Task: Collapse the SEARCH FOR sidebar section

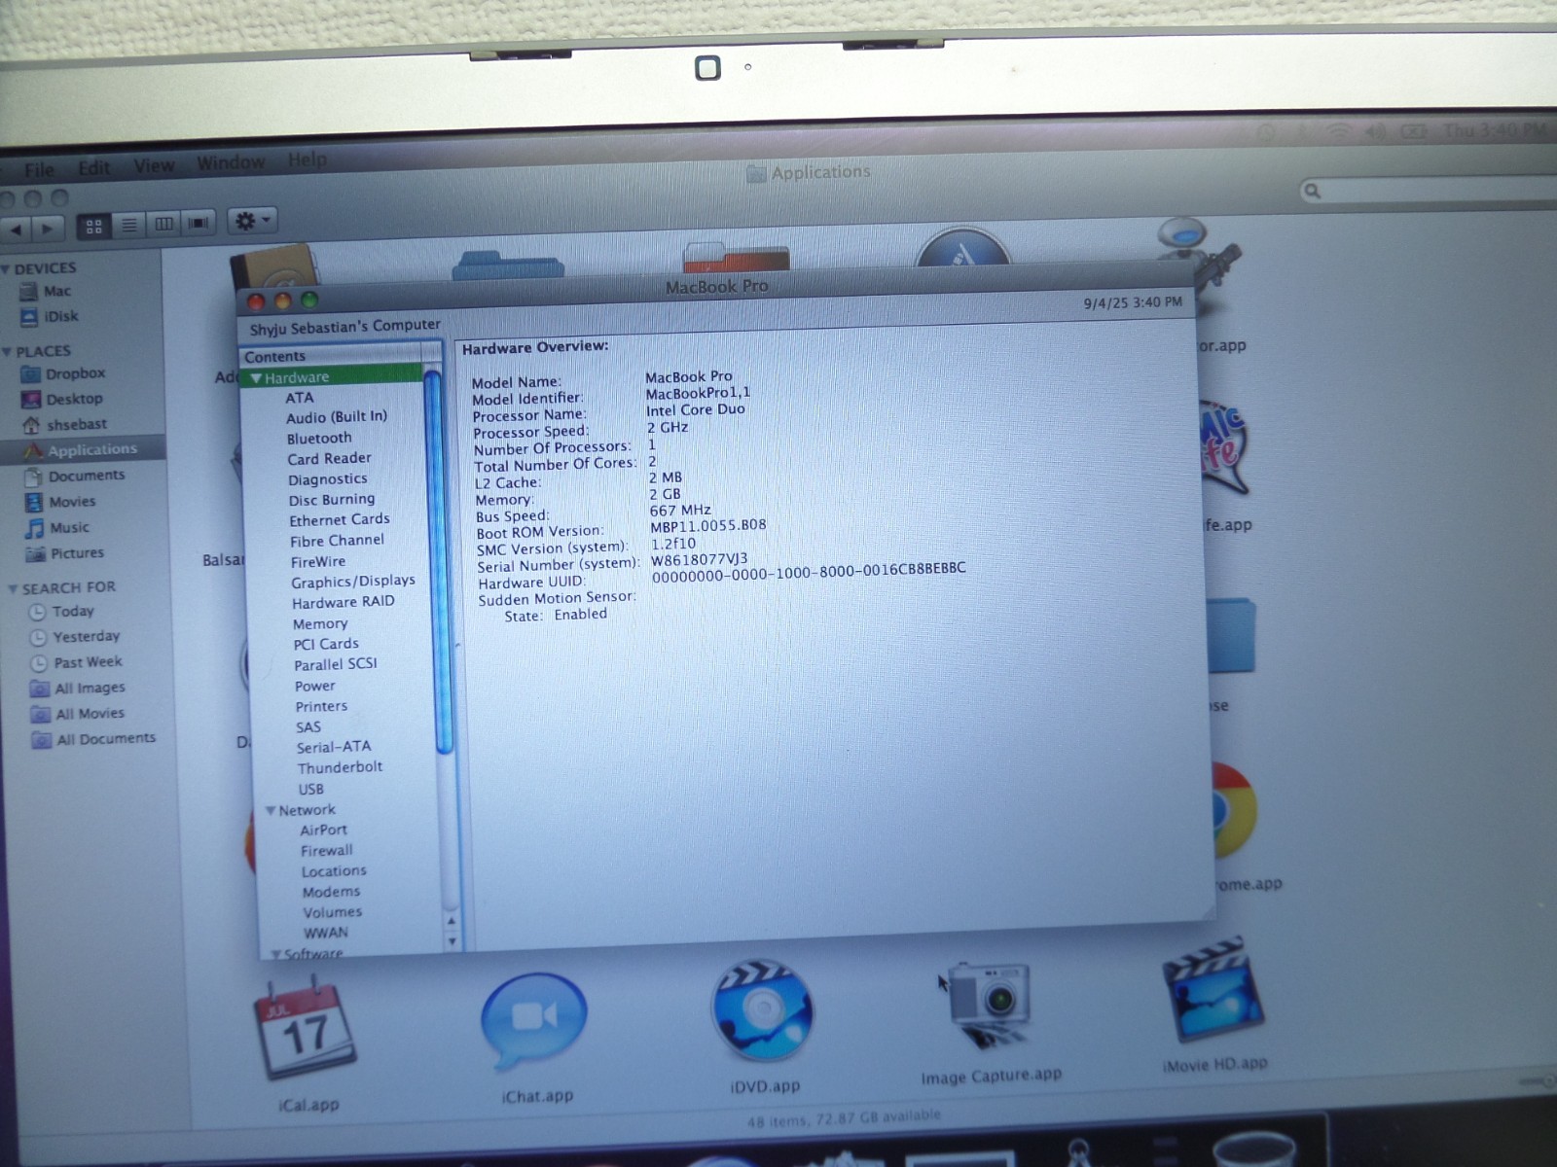Action: (13, 589)
